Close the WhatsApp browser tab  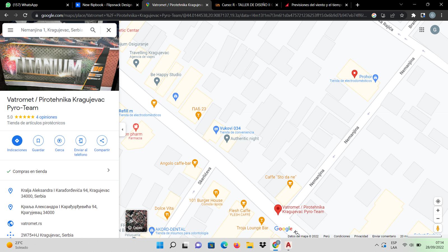pos(67,5)
